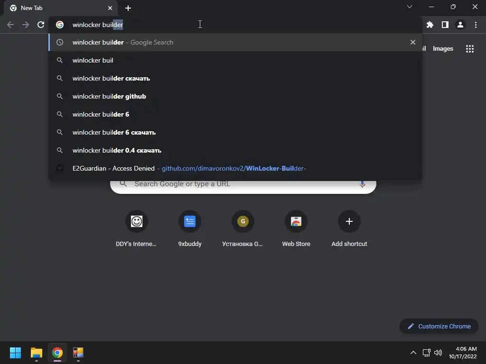The height and width of the screenshot is (364, 486).
Task: Click the Chrome taskbar icon
Action: click(x=57, y=353)
